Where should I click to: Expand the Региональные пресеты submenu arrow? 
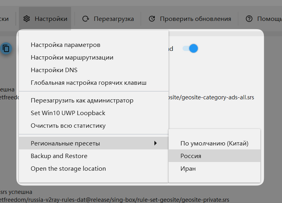pyautogui.click(x=156, y=143)
